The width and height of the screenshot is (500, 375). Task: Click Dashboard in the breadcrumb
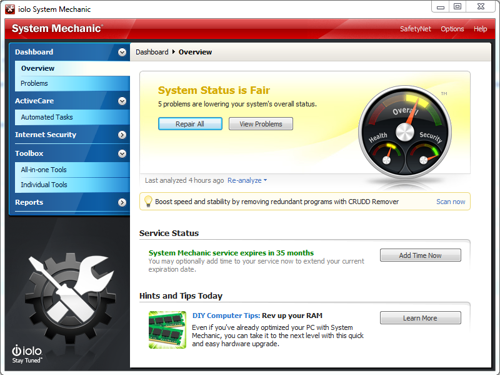(x=152, y=52)
